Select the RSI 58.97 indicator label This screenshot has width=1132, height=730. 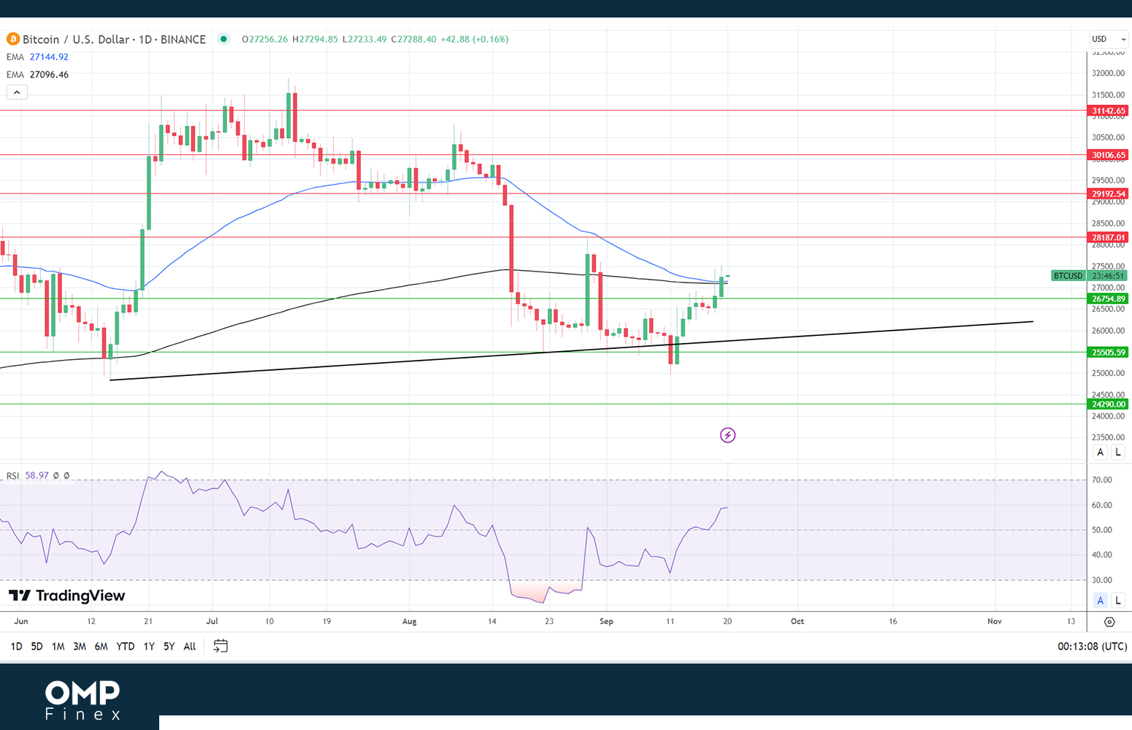28,475
